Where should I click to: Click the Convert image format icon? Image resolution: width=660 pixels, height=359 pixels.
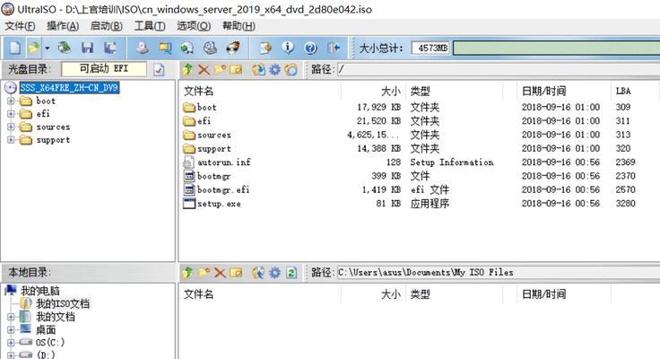coord(187,48)
